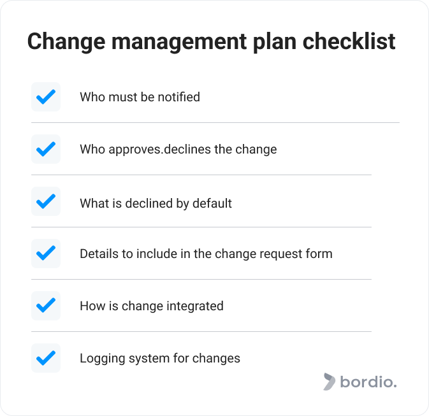Toggle the 'Who must be notified' checkbox
Image resolution: width=429 pixels, height=416 pixels.
click(46, 97)
